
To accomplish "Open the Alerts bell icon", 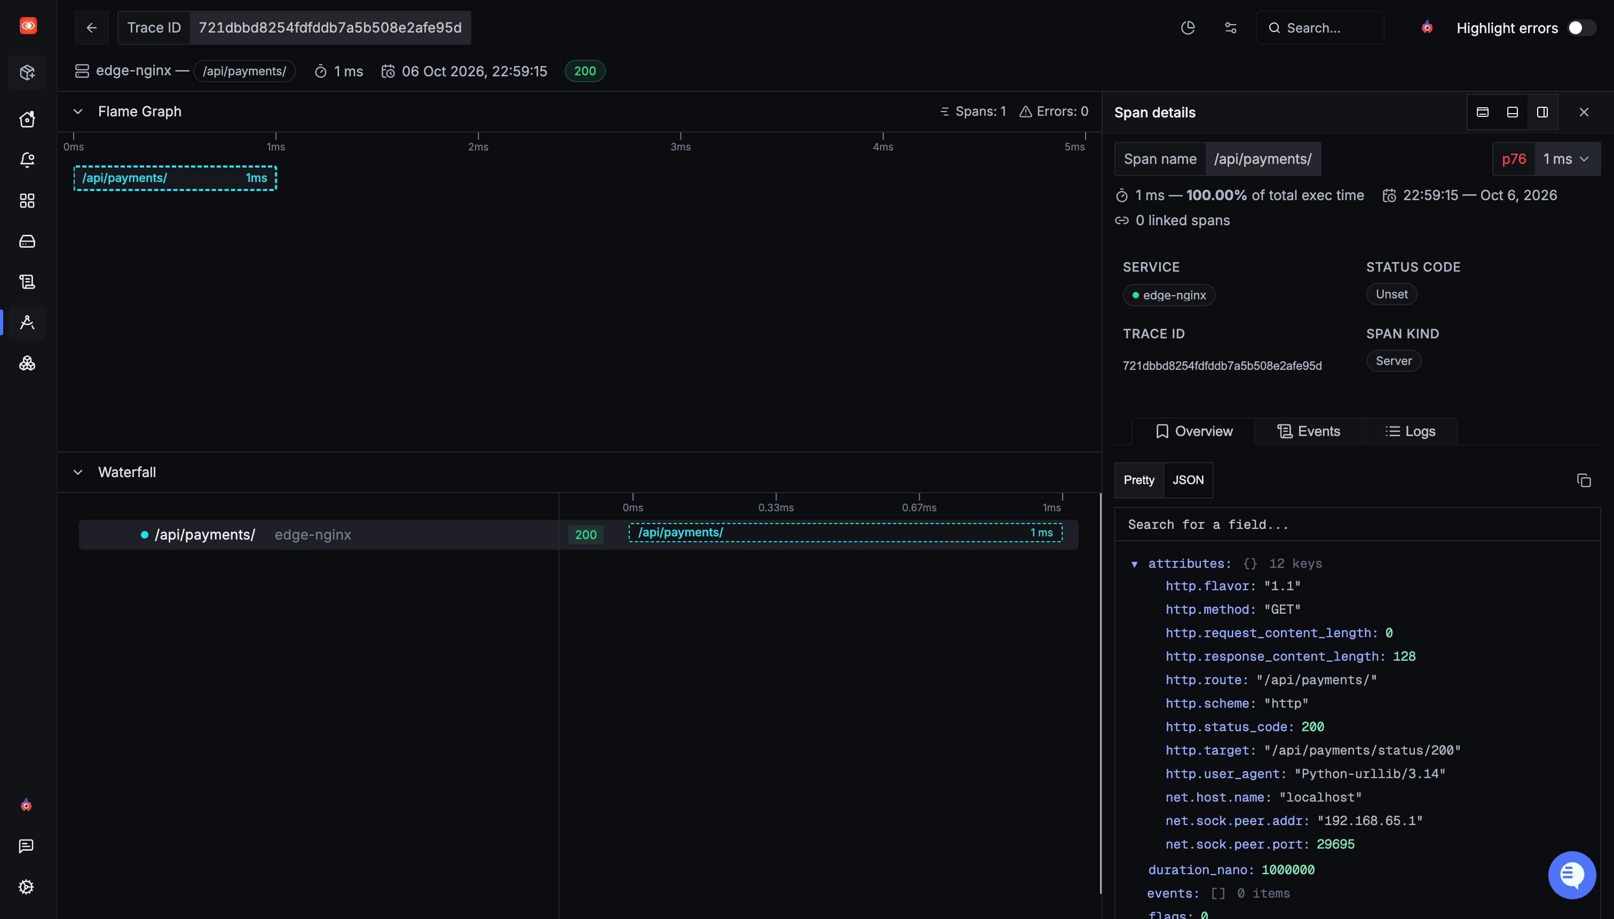I will tap(27, 160).
